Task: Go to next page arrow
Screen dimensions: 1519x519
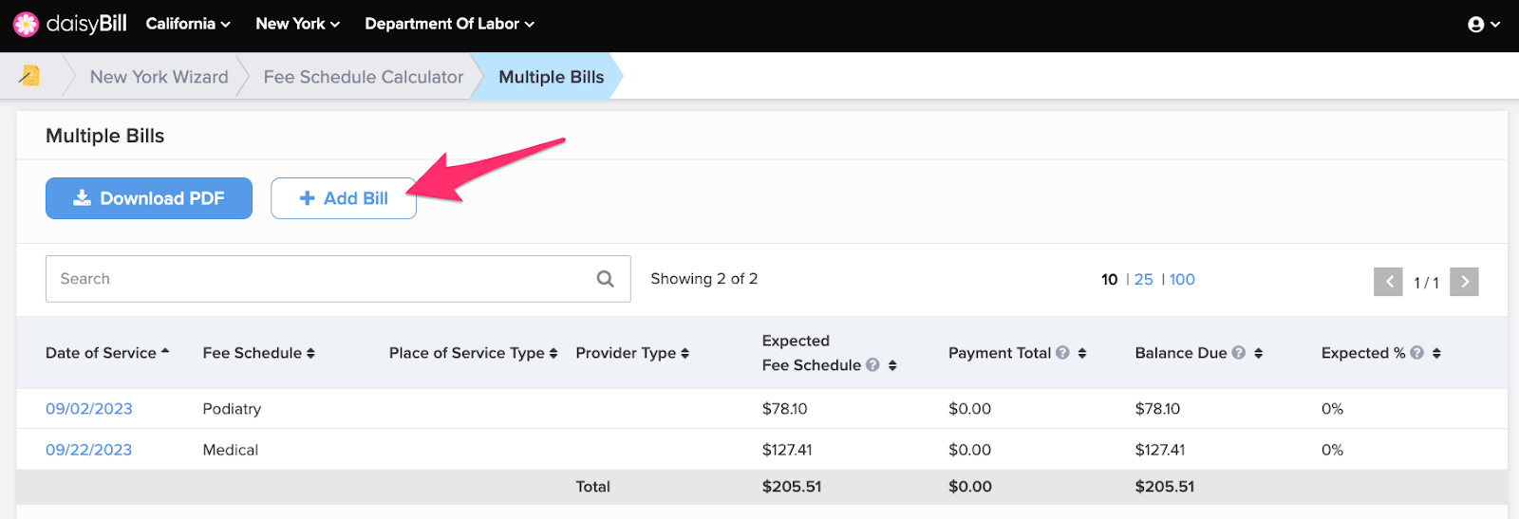Action: click(1465, 282)
